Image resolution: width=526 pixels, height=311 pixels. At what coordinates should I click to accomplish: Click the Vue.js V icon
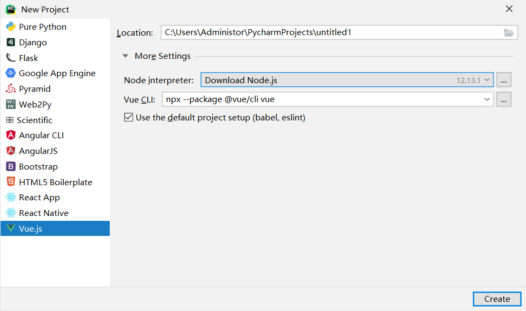11,228
